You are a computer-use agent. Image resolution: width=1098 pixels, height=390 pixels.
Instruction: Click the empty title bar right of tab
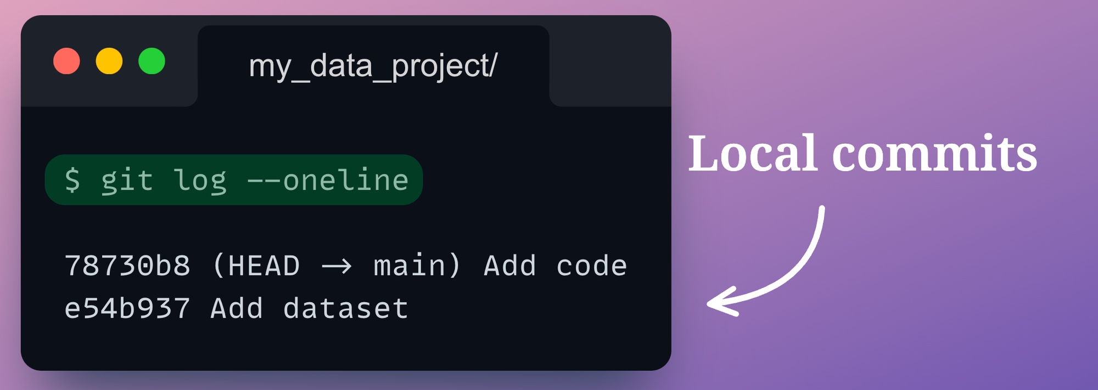pyautogui.click(x=609, y=61)
